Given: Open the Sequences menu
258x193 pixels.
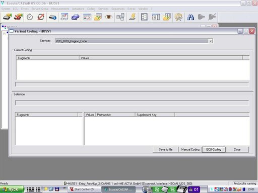Looking at the screenshot, I should coord(118,9).
